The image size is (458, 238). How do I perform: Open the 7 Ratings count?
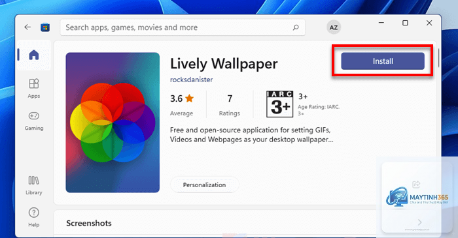point(230,105)
